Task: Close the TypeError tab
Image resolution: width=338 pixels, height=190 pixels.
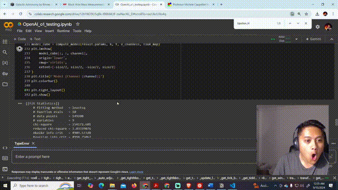Action: pos(33,143)
